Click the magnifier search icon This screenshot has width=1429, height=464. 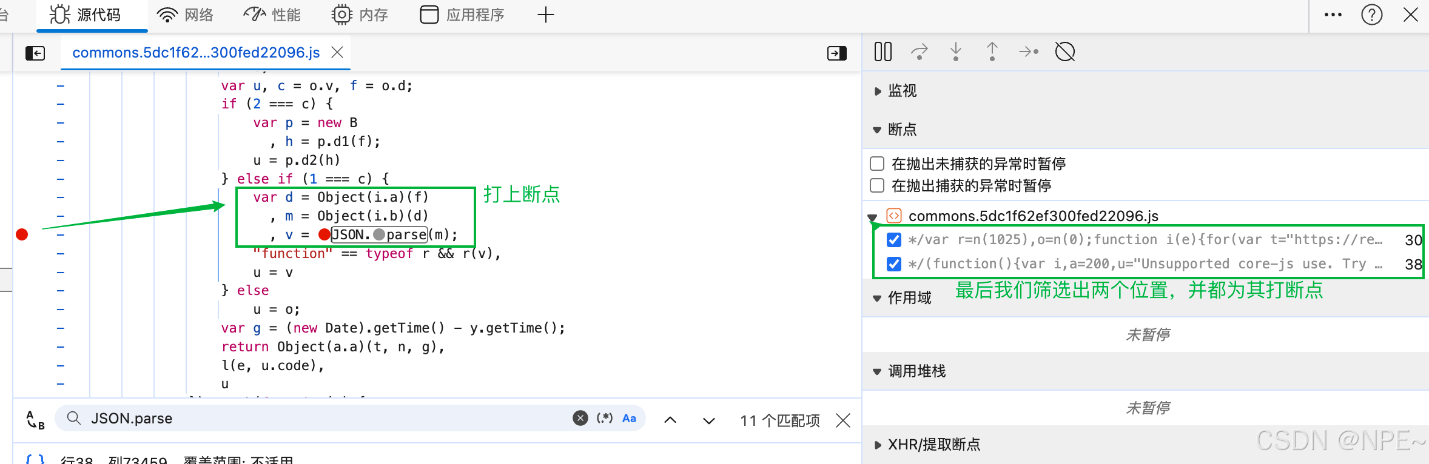74,418
